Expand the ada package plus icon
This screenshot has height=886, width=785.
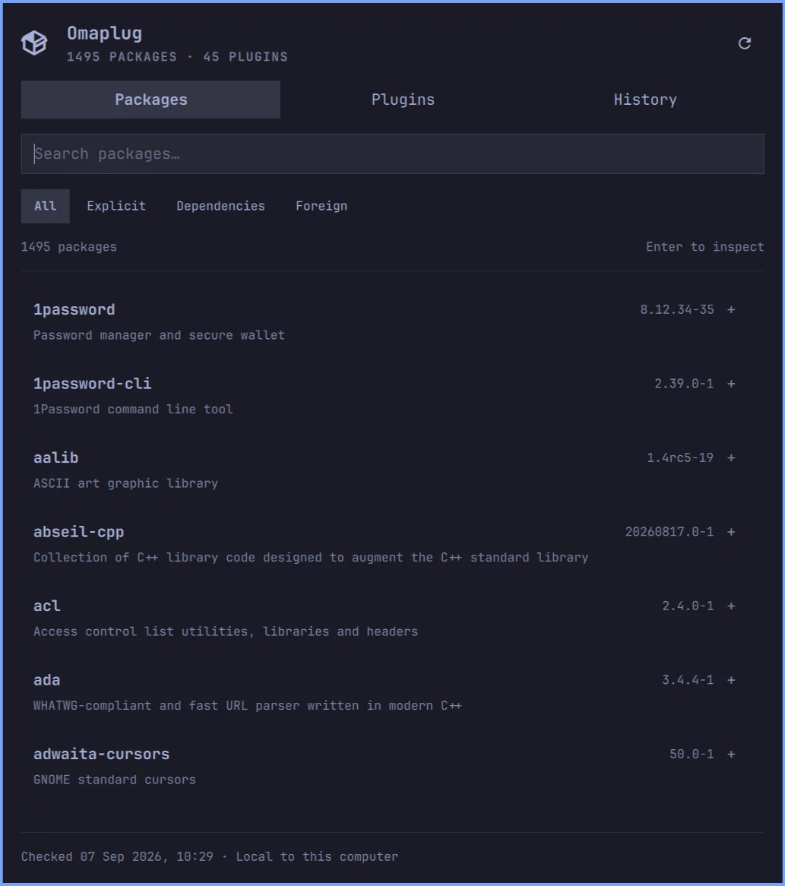pyautogui.click(x=731, y=680)
